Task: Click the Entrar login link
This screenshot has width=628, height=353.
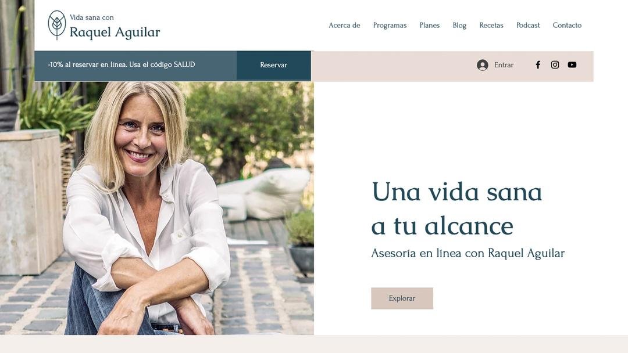Action: (x=504, y=65)
